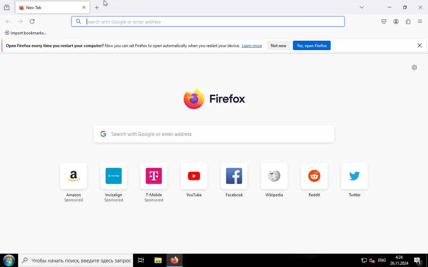Open new tab personalize gear

[414, 67]
